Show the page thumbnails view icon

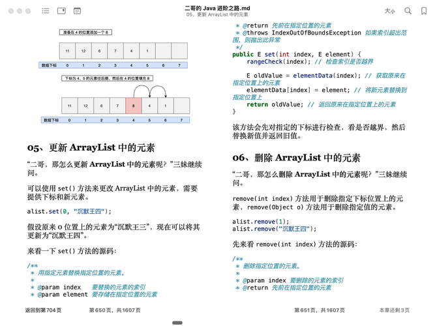[61, 11]
